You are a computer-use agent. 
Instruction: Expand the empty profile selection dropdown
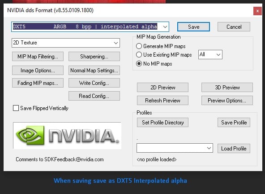click(175, 148)
